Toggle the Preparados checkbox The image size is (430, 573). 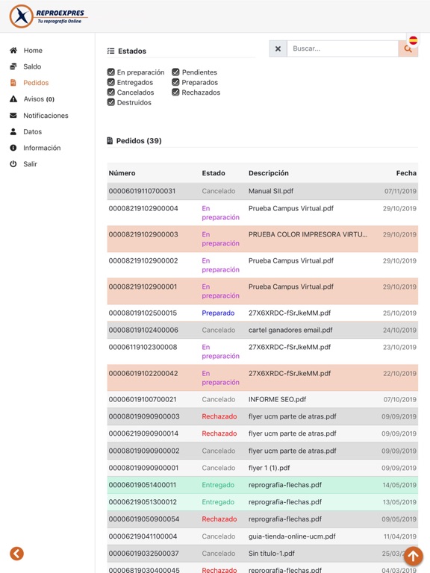tap(175, 82)
